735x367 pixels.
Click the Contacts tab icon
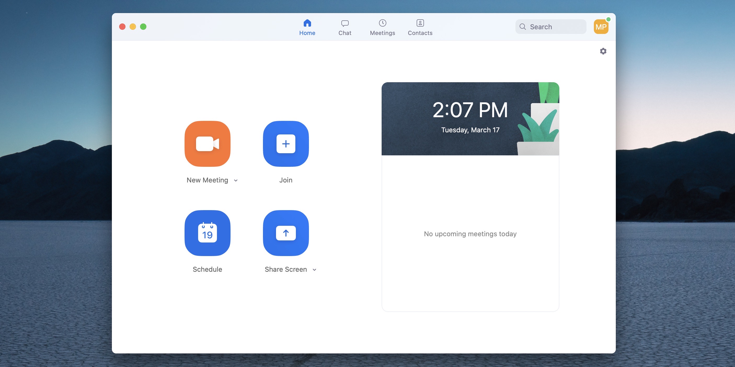tap(420, 22)
